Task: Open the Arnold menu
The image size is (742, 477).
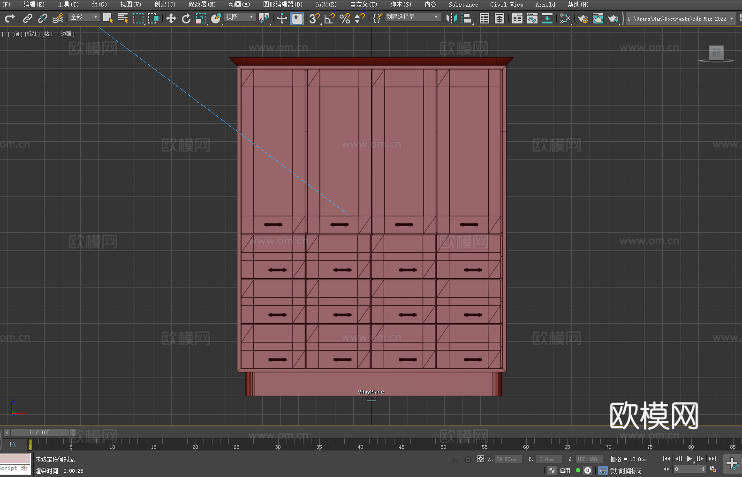Action: (x=545, y=4)
